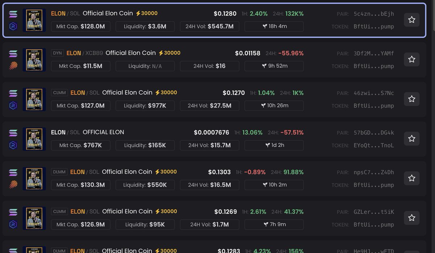
Task: Select 24H Vol $16.5M box
Action: point(210,185)
